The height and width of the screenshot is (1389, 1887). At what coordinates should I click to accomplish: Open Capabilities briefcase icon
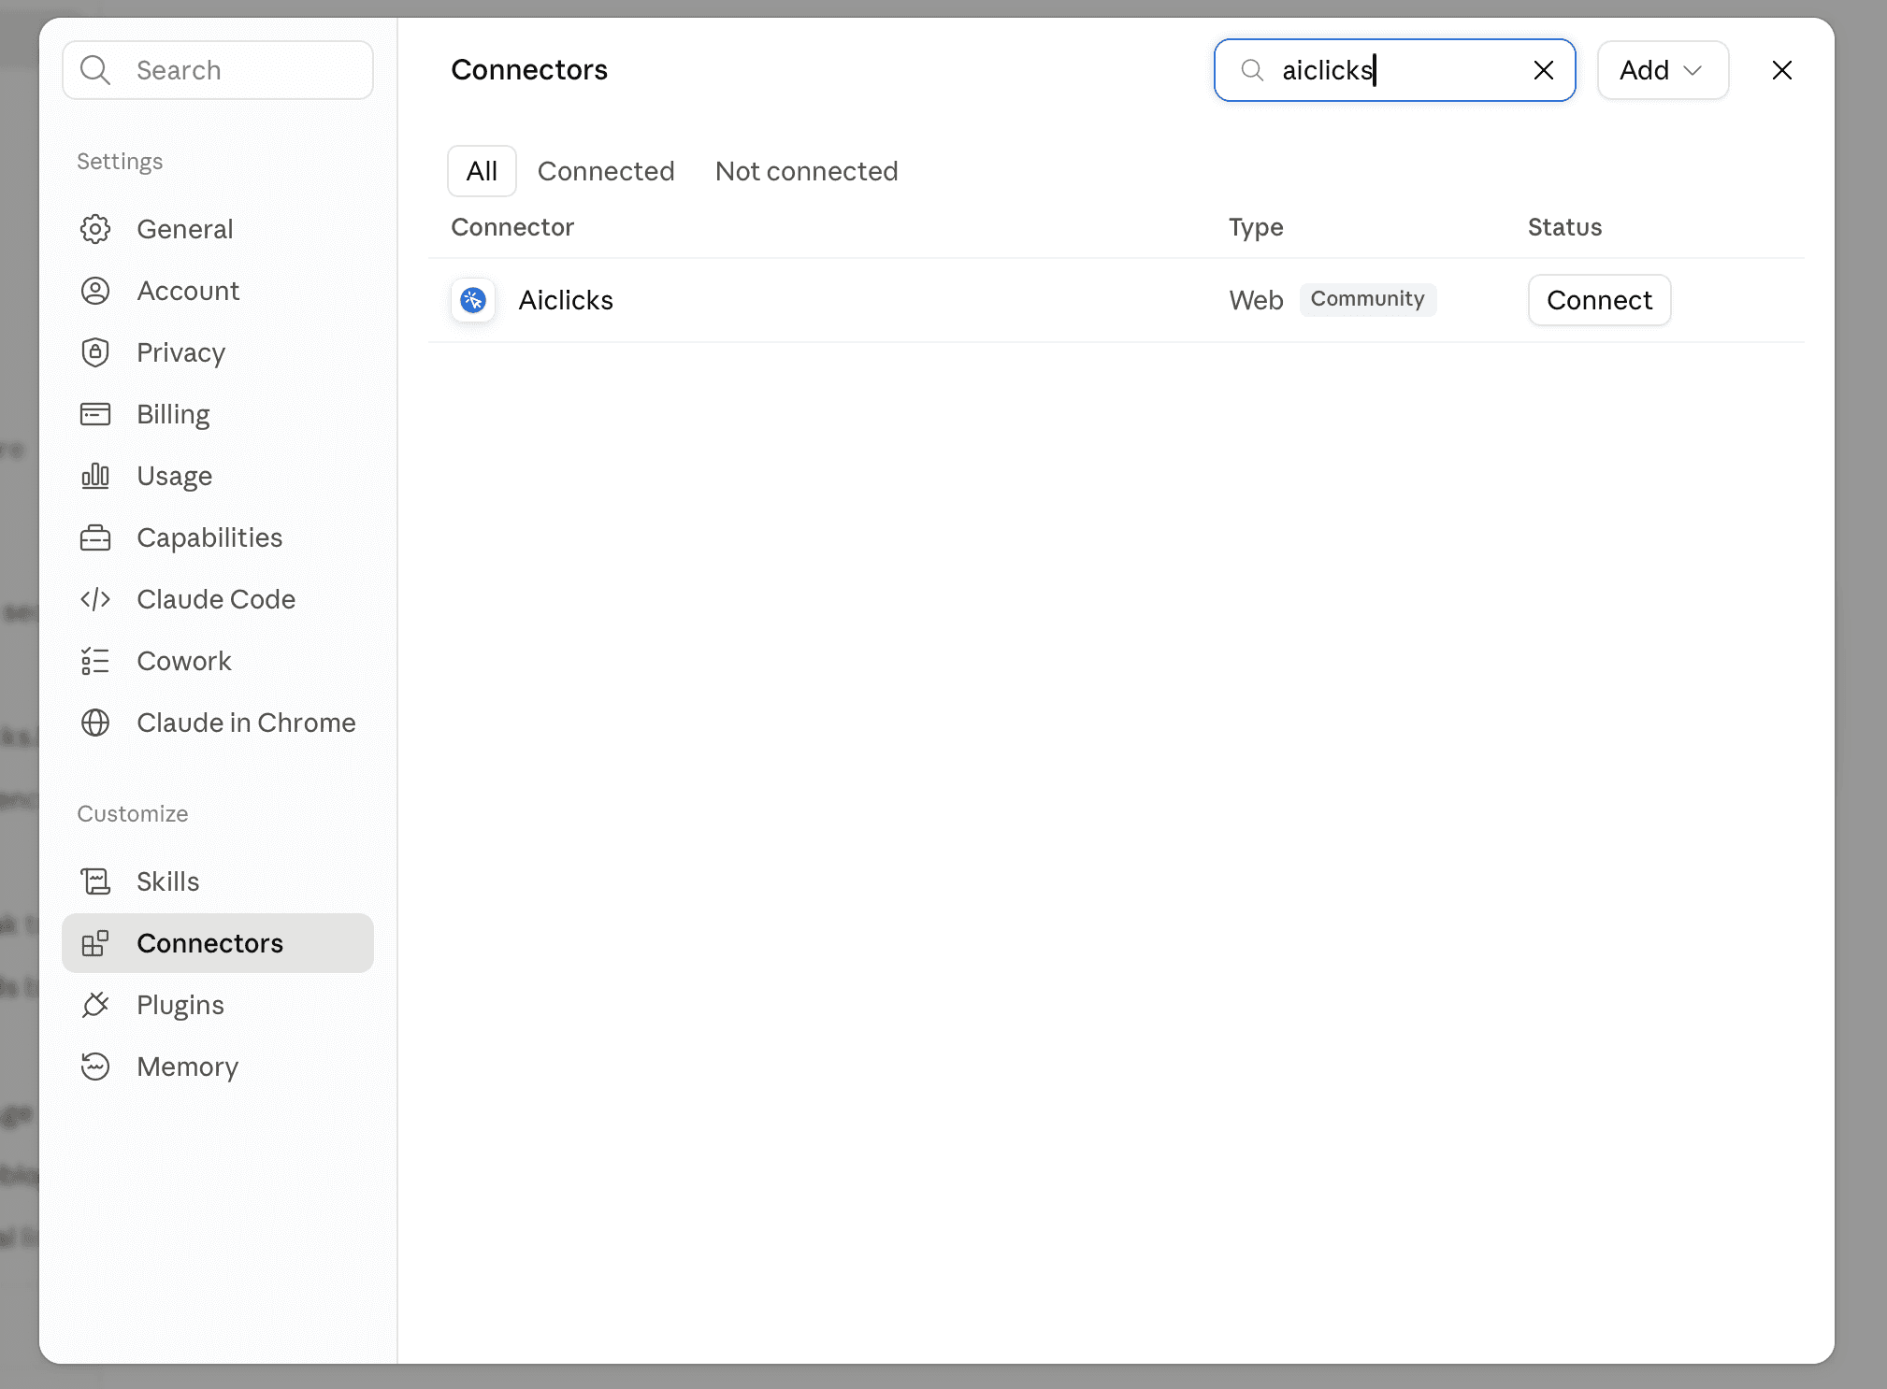click(x=95, y=537)
